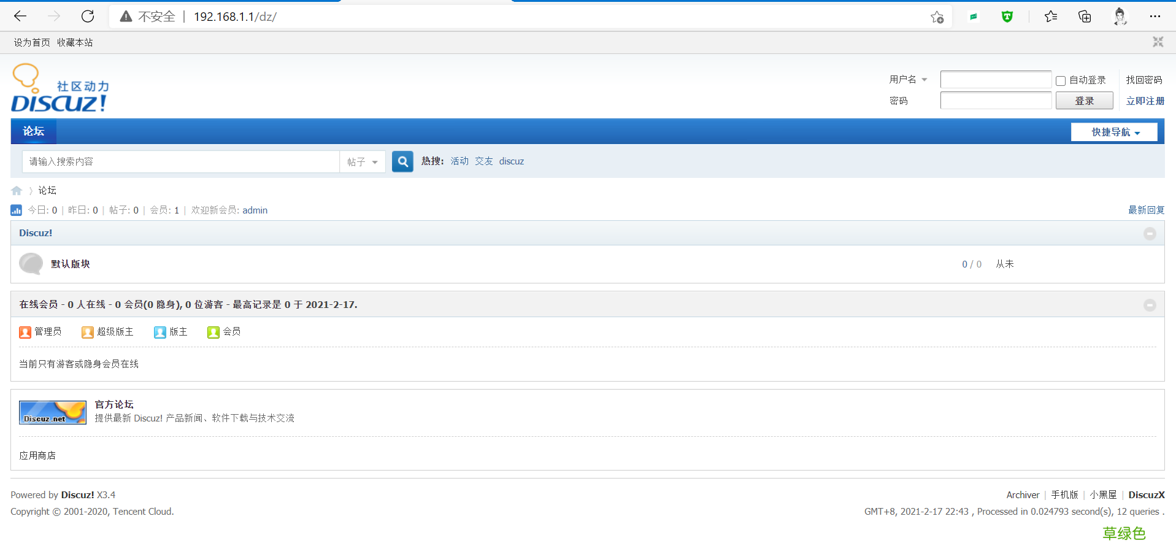This screenshot has width=1176, height=554.
Task: Open forum statistics via the bar chart icon
Action: (16, 210)
